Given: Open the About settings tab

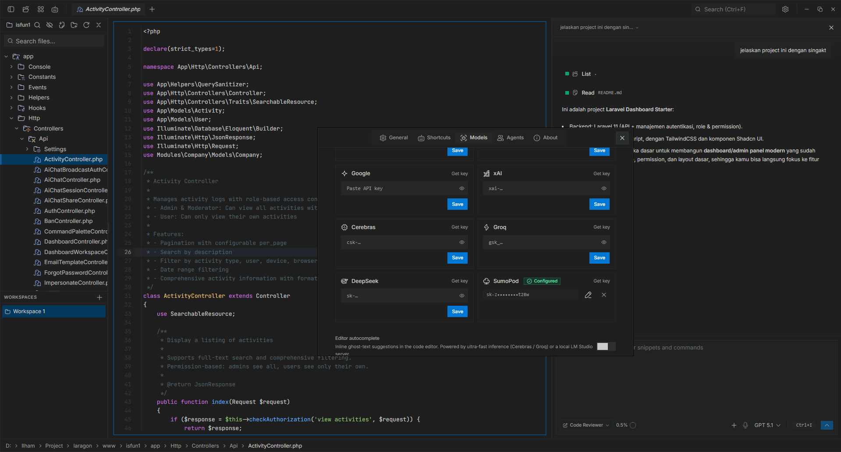Looking at the screenshot, I should tap(546, 138).
